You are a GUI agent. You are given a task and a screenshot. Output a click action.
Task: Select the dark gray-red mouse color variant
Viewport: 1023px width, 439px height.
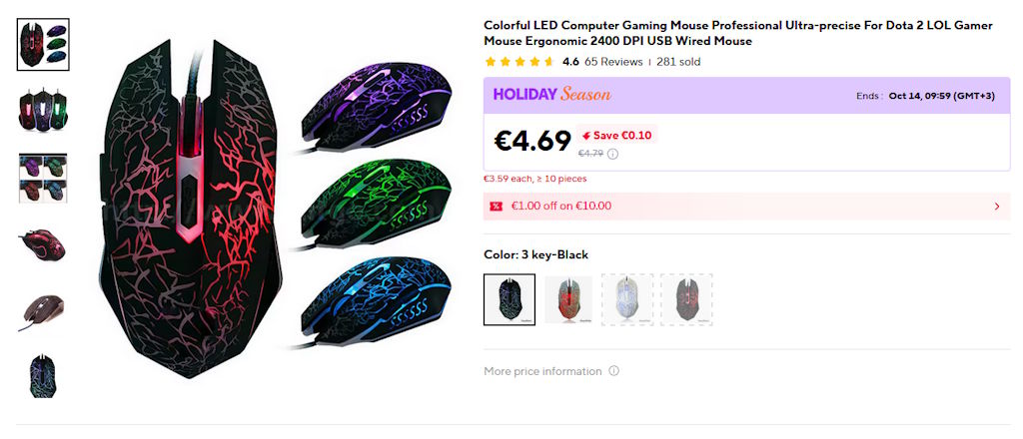(686, 299)
